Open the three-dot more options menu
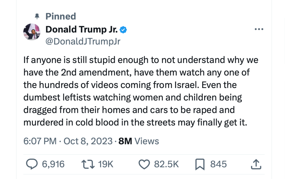This screenshot has width=285, height=179. click(x=259, y=29)
